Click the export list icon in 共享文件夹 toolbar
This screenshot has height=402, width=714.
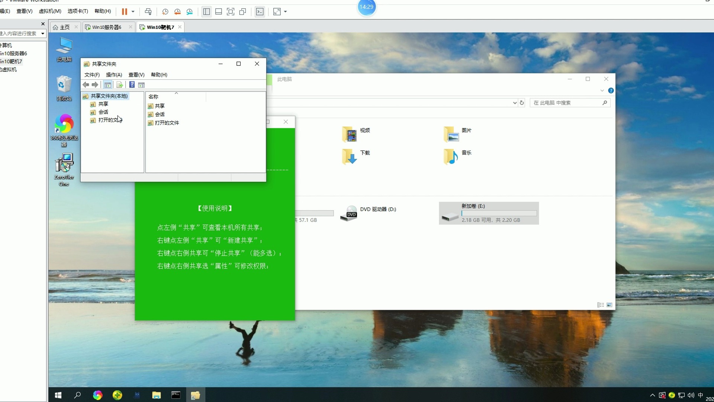(119, 85)
